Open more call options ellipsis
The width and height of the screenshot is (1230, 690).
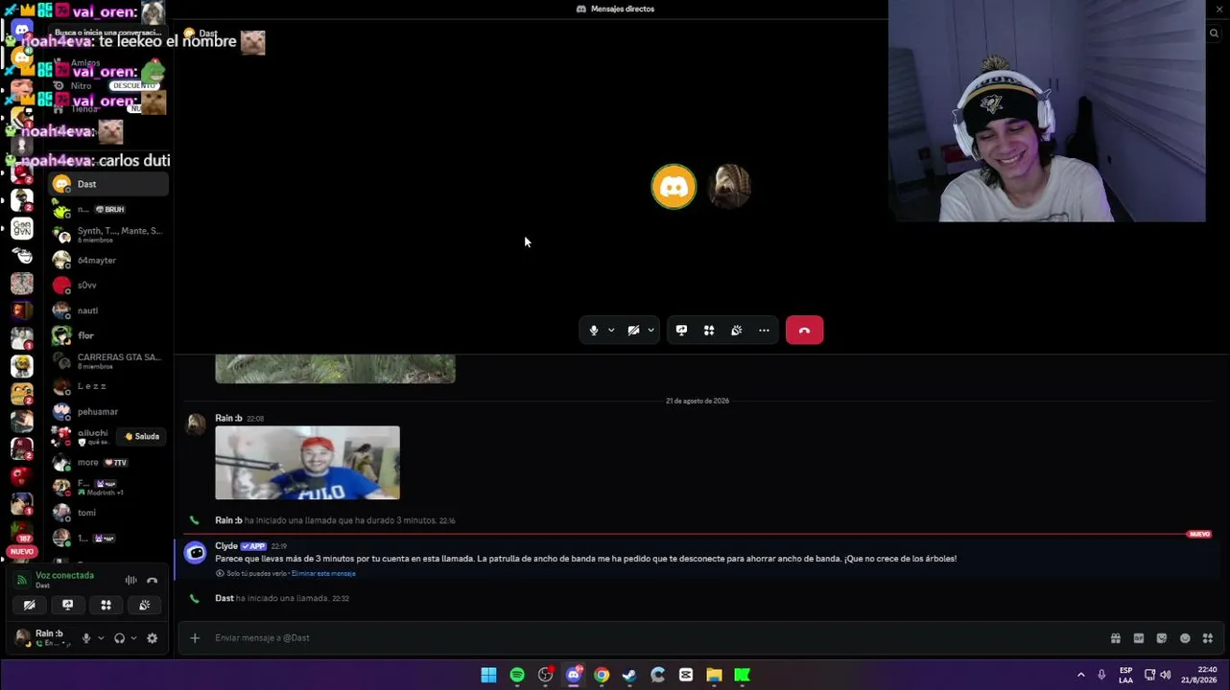[764, 331]
